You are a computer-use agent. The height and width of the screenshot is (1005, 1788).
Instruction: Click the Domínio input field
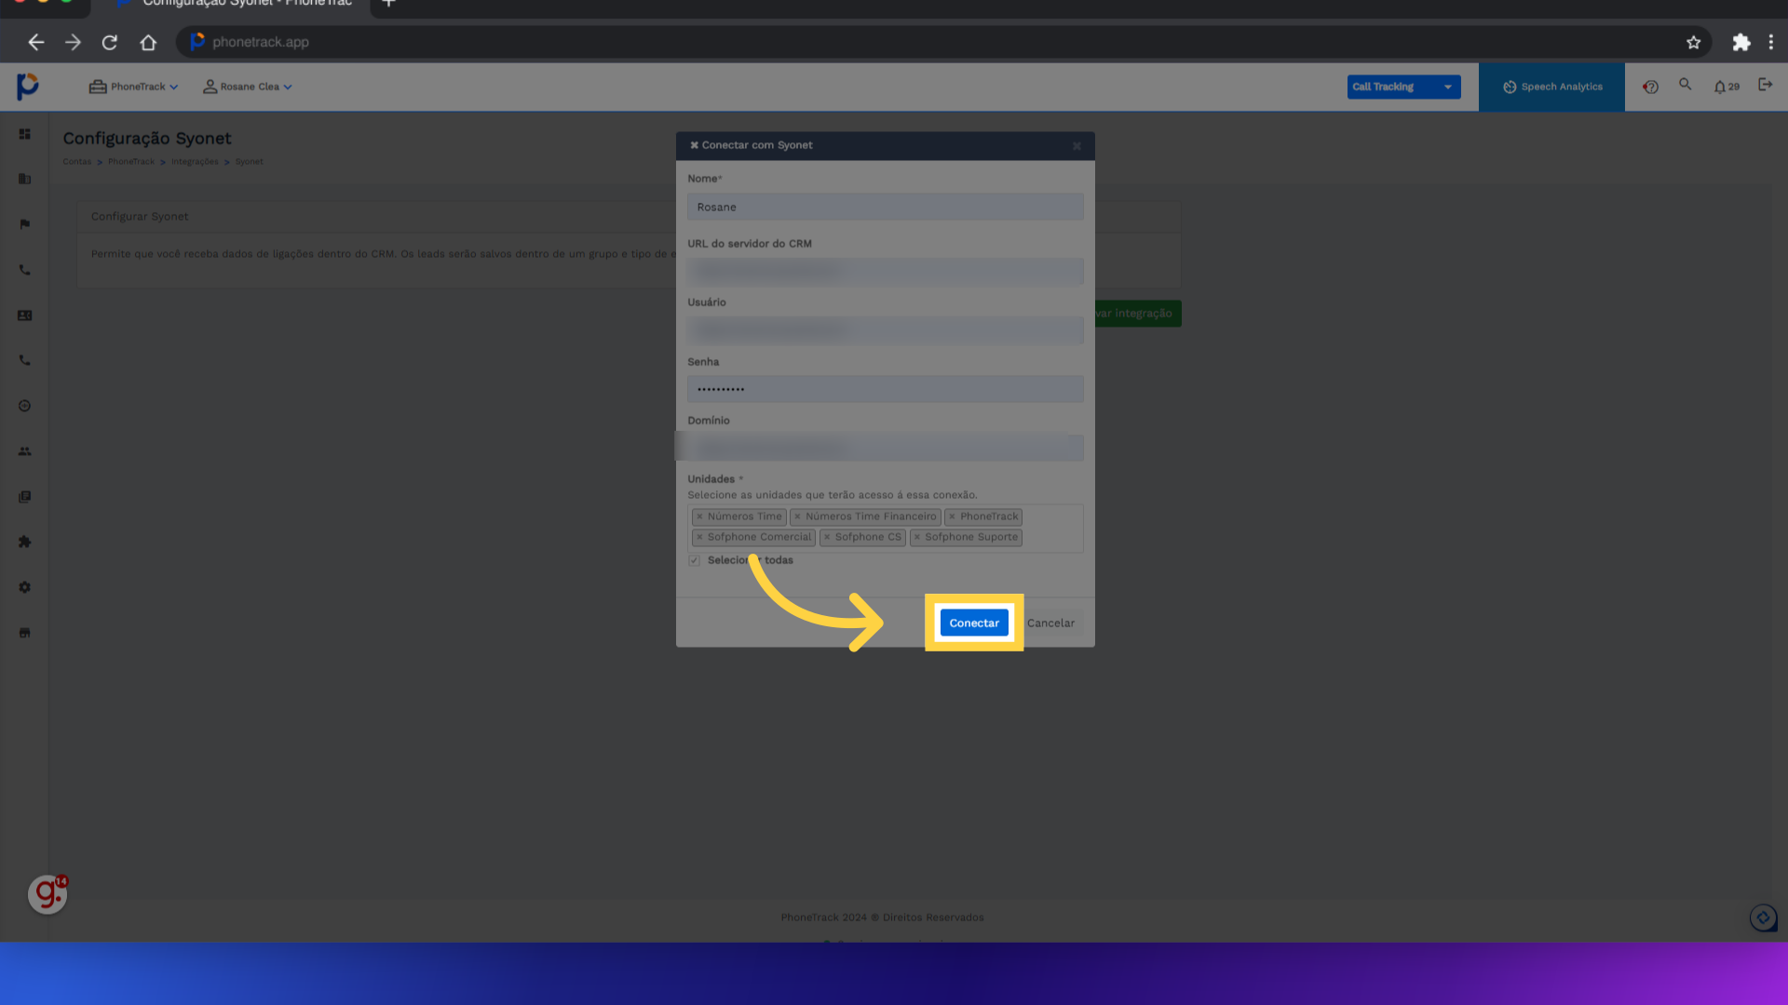tap(885, 448)
